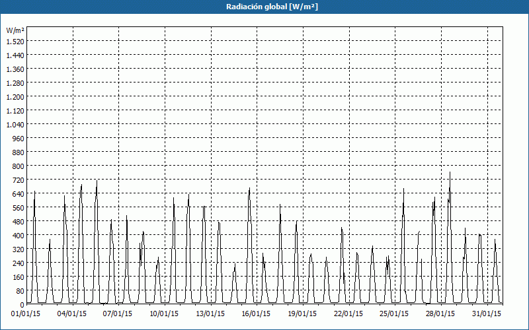Click the 80 y-axis label

(x=20, y=291)
